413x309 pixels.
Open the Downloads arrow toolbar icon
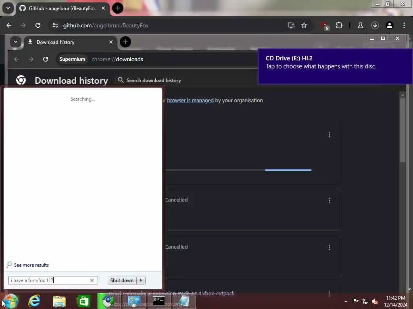tap(375, 25)
